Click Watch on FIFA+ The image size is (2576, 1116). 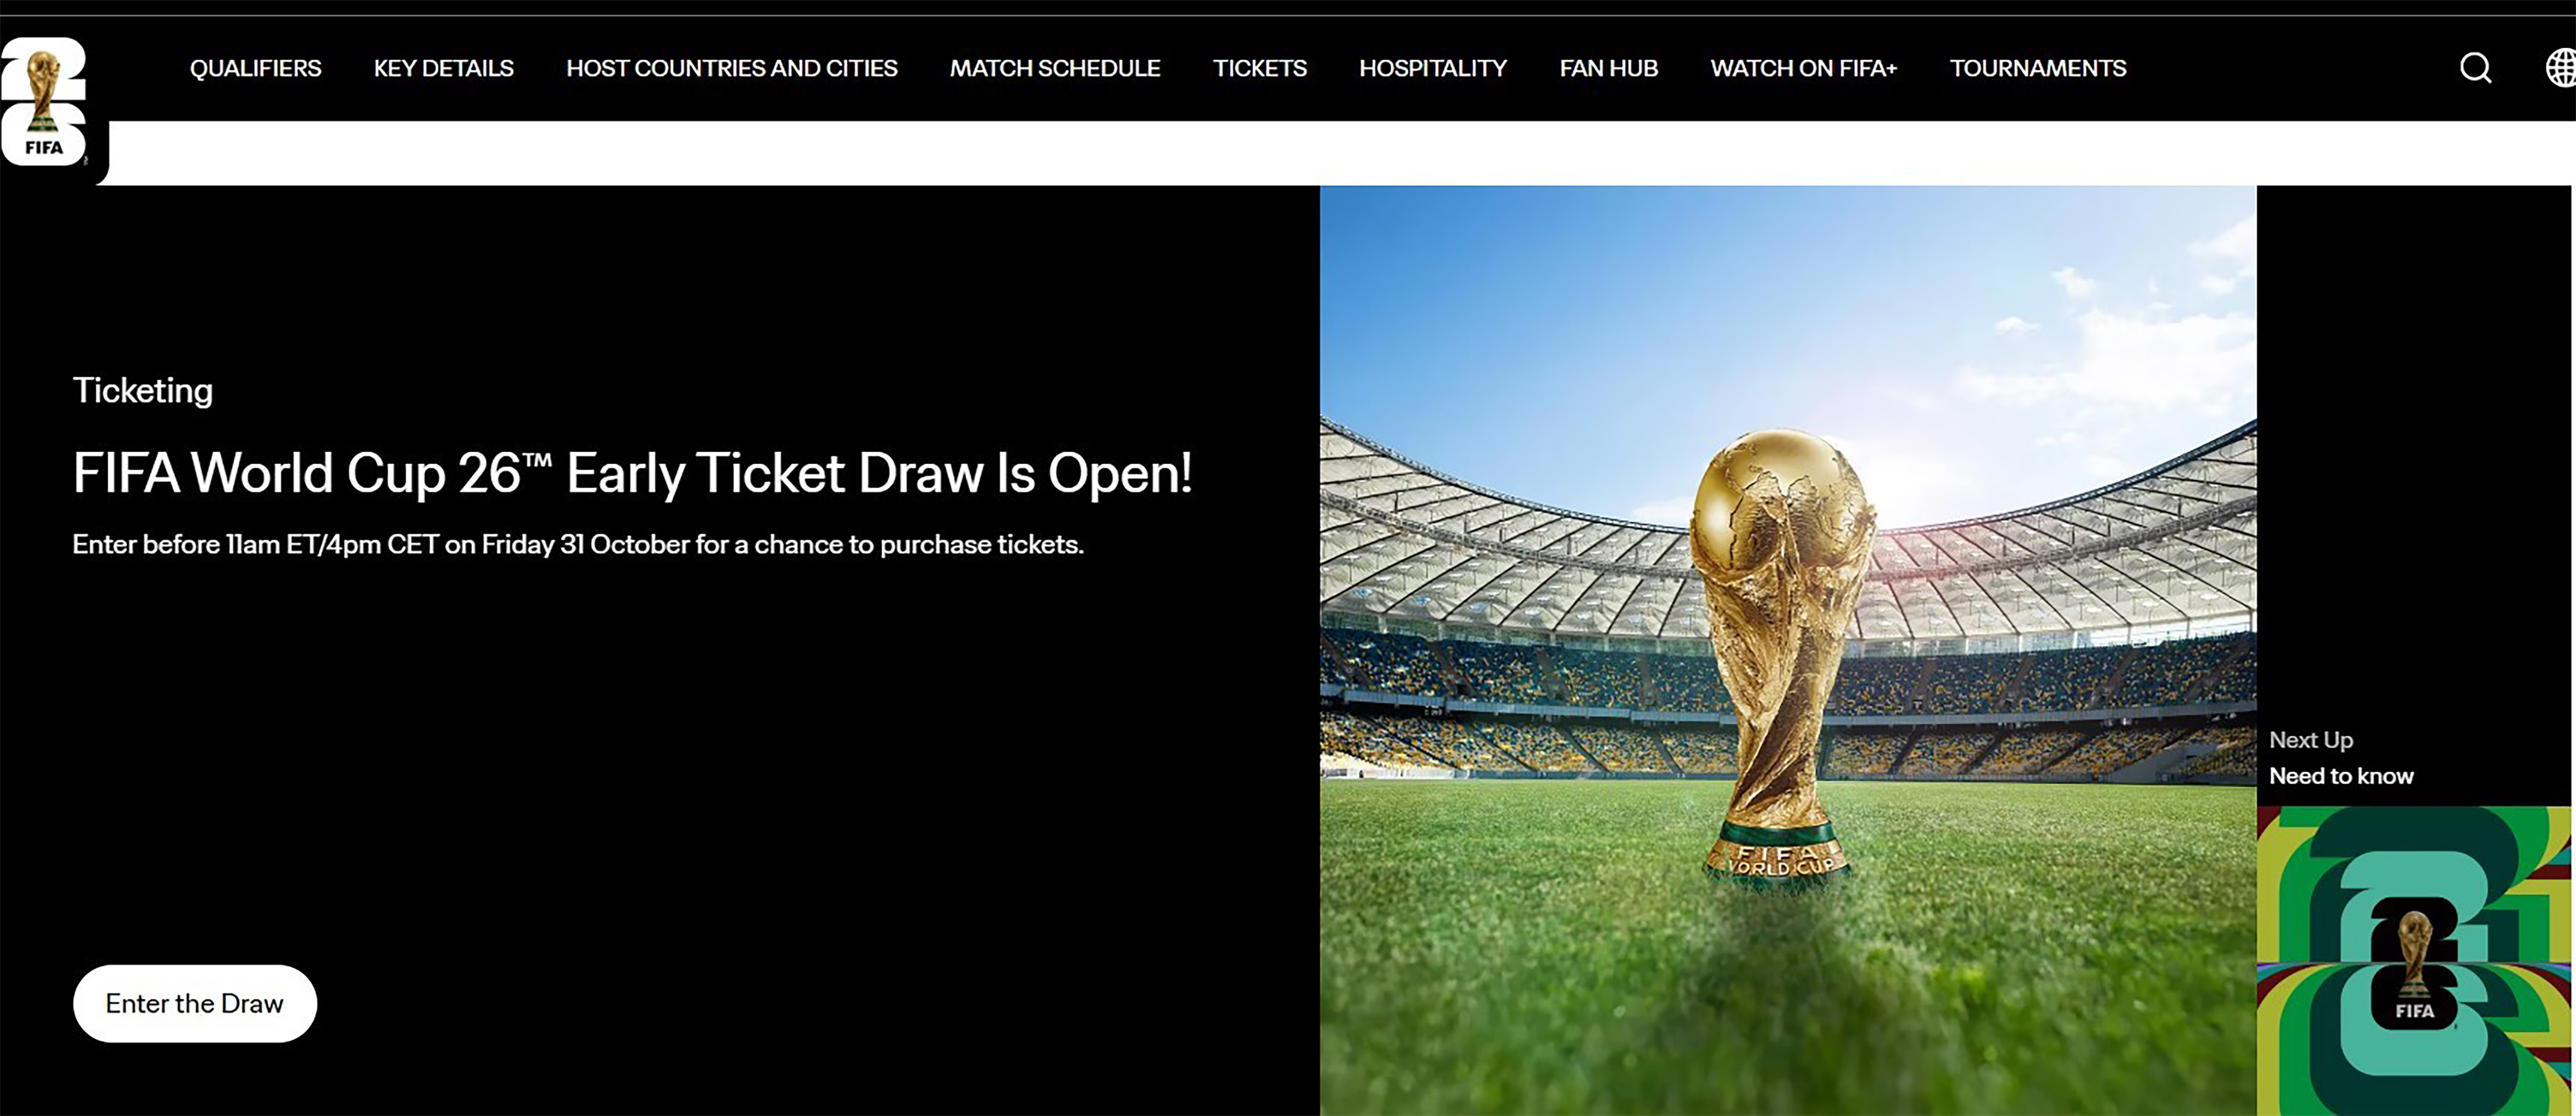point(1804,68)
